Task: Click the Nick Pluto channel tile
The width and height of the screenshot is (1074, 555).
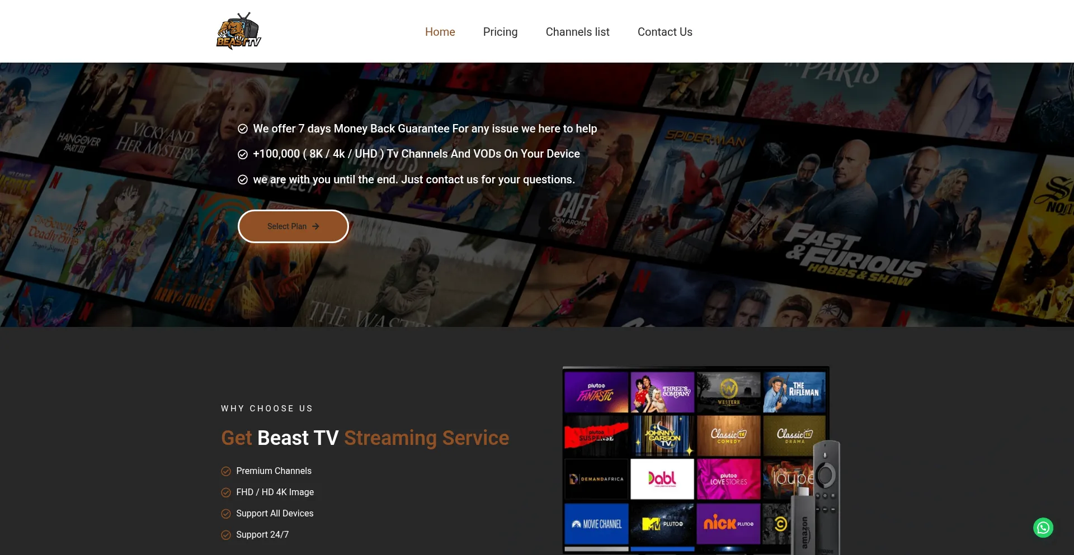Action: [x=728, y=524]
